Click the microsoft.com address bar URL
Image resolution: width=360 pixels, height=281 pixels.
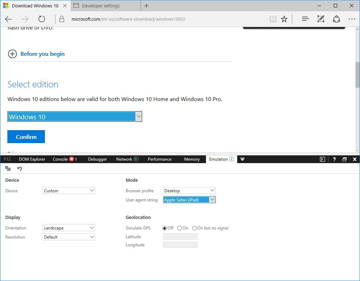pyautogui.click(x=128, y=19)
